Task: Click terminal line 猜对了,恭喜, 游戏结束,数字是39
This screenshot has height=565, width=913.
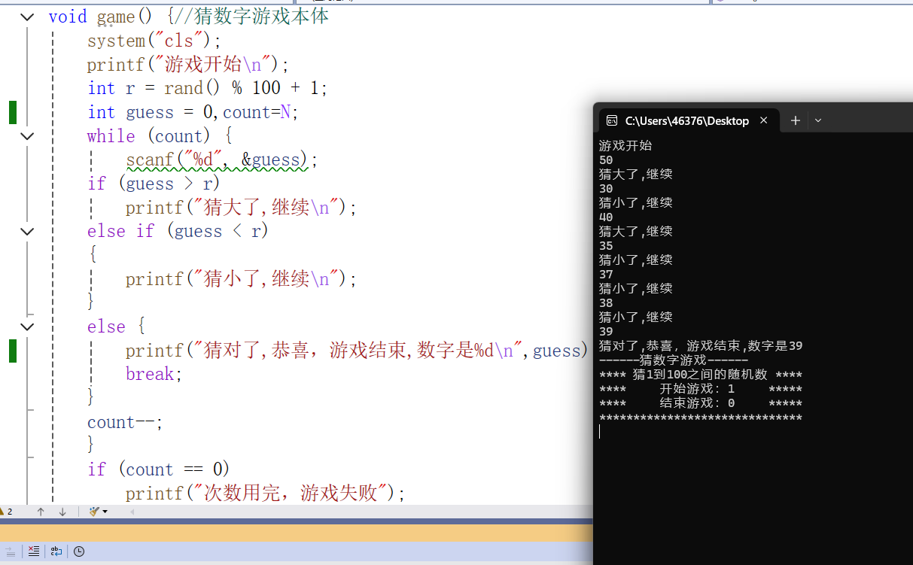Action: 701,346
